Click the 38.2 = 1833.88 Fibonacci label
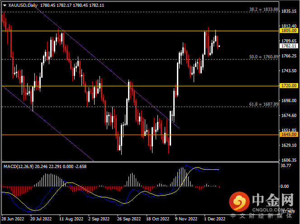300x224 pixels. coord(263,9)
